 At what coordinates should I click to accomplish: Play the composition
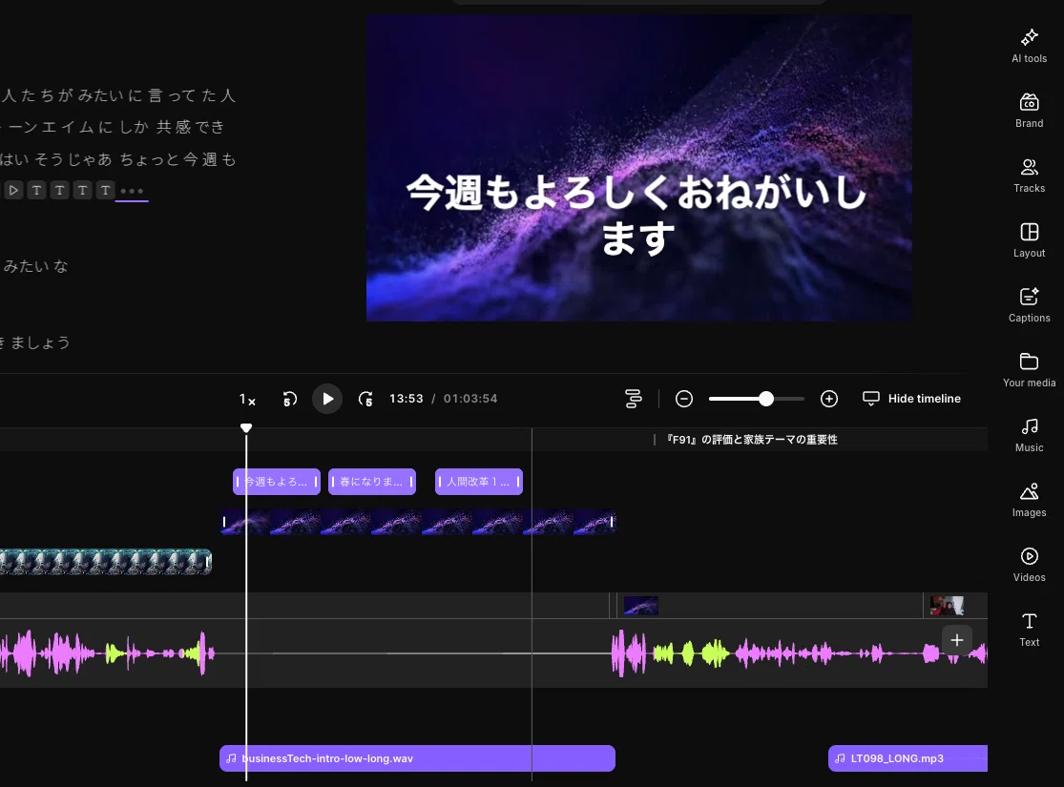pyautogui.click(x=327, y=398)
